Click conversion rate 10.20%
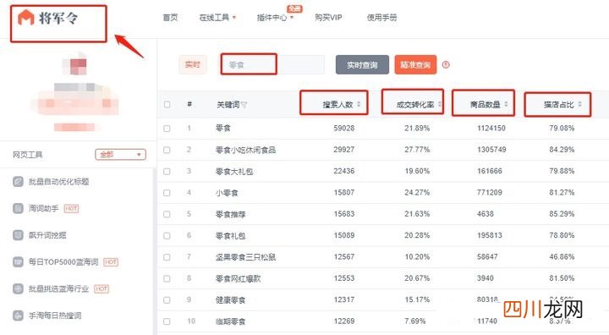 pyautogui.click(x=417, y=257)
